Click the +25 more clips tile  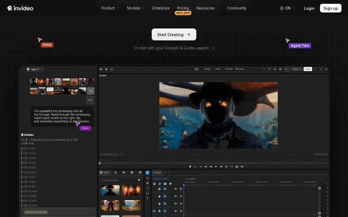91,91
